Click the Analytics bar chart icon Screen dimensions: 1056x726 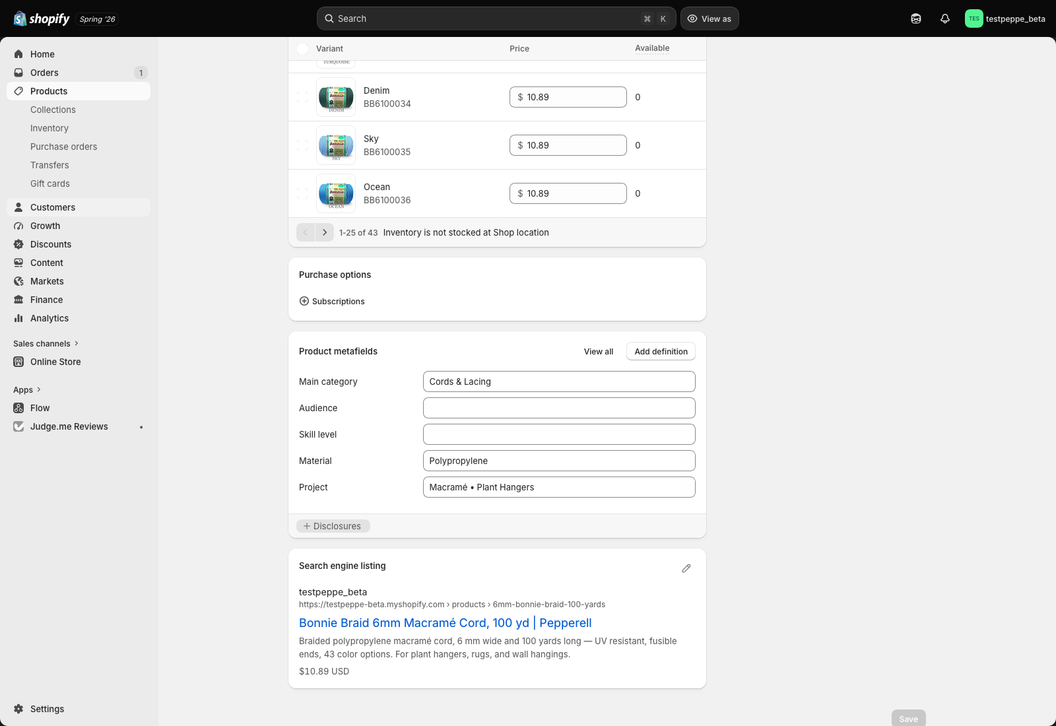pyautogui.click(x=18, y=318)
